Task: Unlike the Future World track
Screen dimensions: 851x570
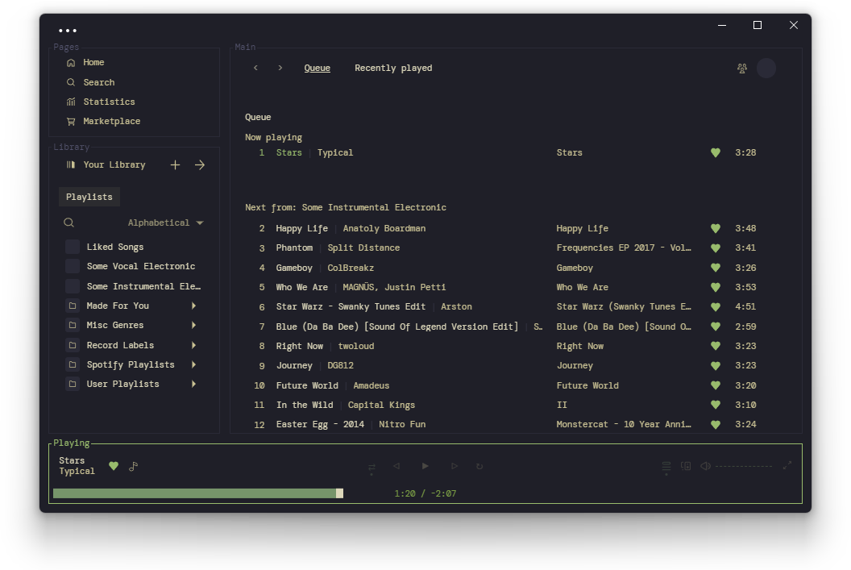Action: [716, 385]
